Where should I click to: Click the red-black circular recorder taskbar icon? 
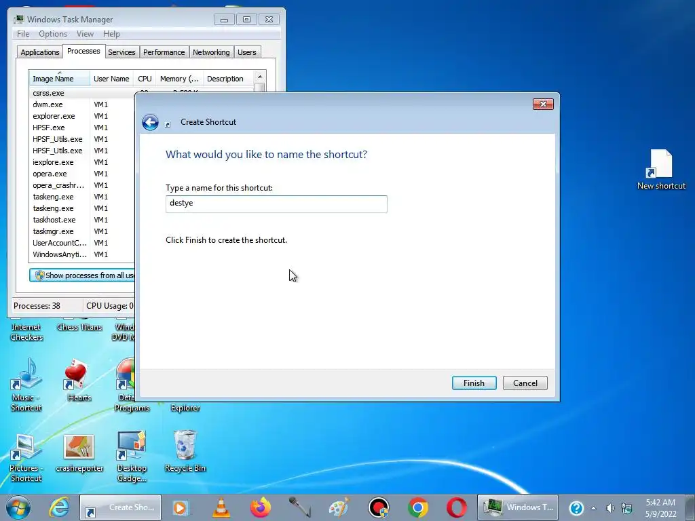pos(379,507)
